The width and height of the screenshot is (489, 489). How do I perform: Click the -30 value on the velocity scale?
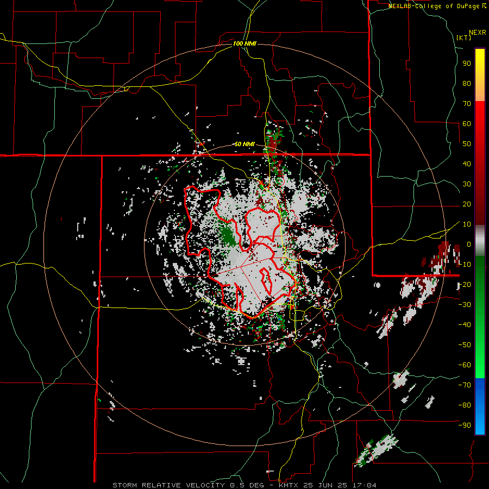(465, 305)
